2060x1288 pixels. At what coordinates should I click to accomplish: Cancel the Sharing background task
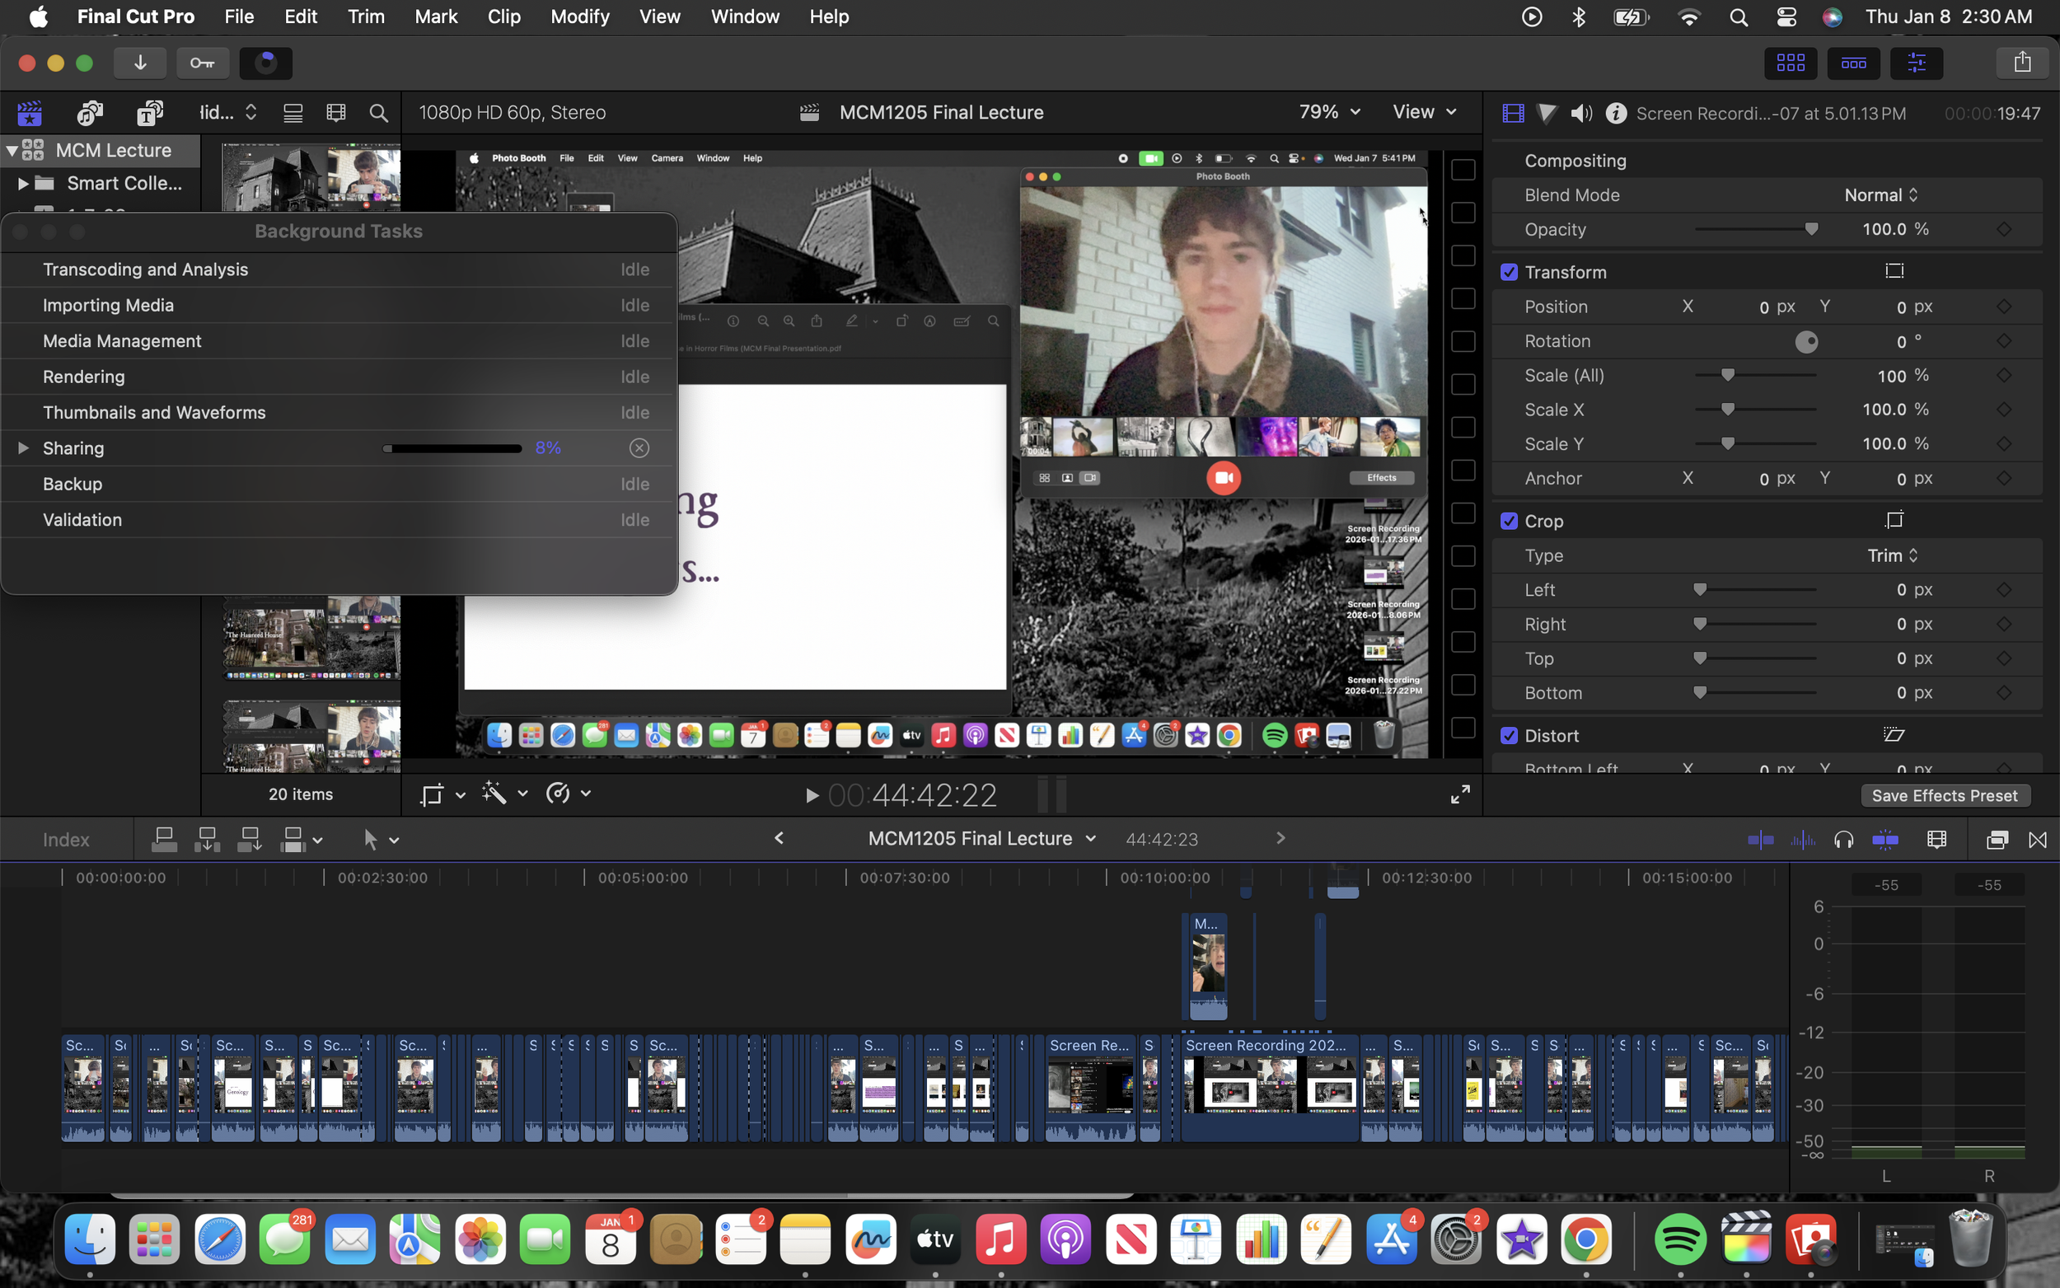coord(639,448)
